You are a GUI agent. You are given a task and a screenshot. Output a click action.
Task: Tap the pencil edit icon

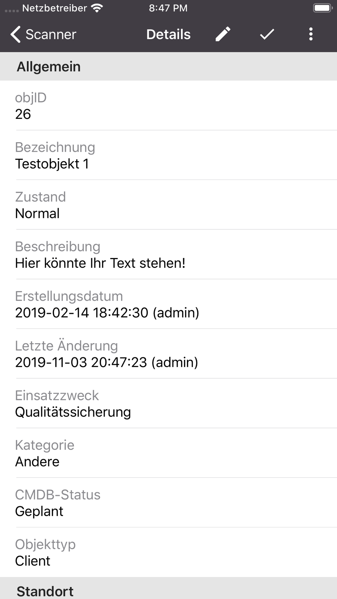tap(223, 34)
